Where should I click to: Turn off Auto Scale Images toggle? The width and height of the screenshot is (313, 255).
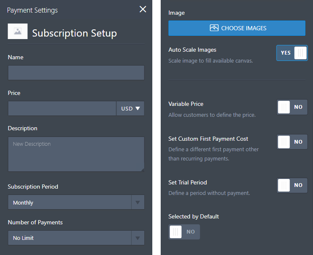pyautogui.click(x=292, y=53)
